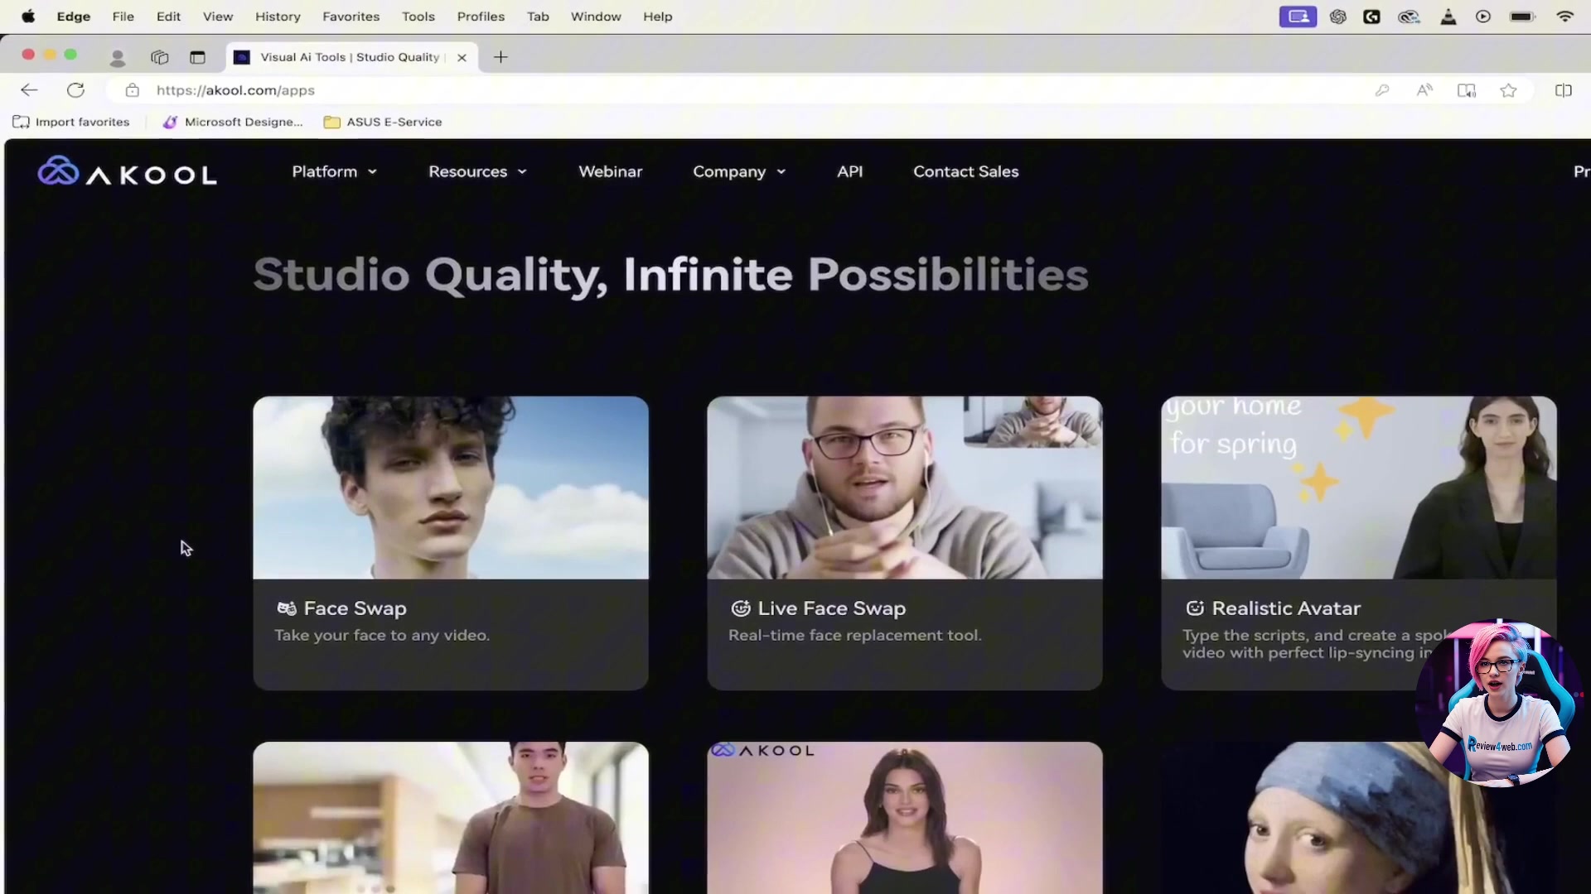Open the thumbnail of the man in brown shirt

coord(451,818)
